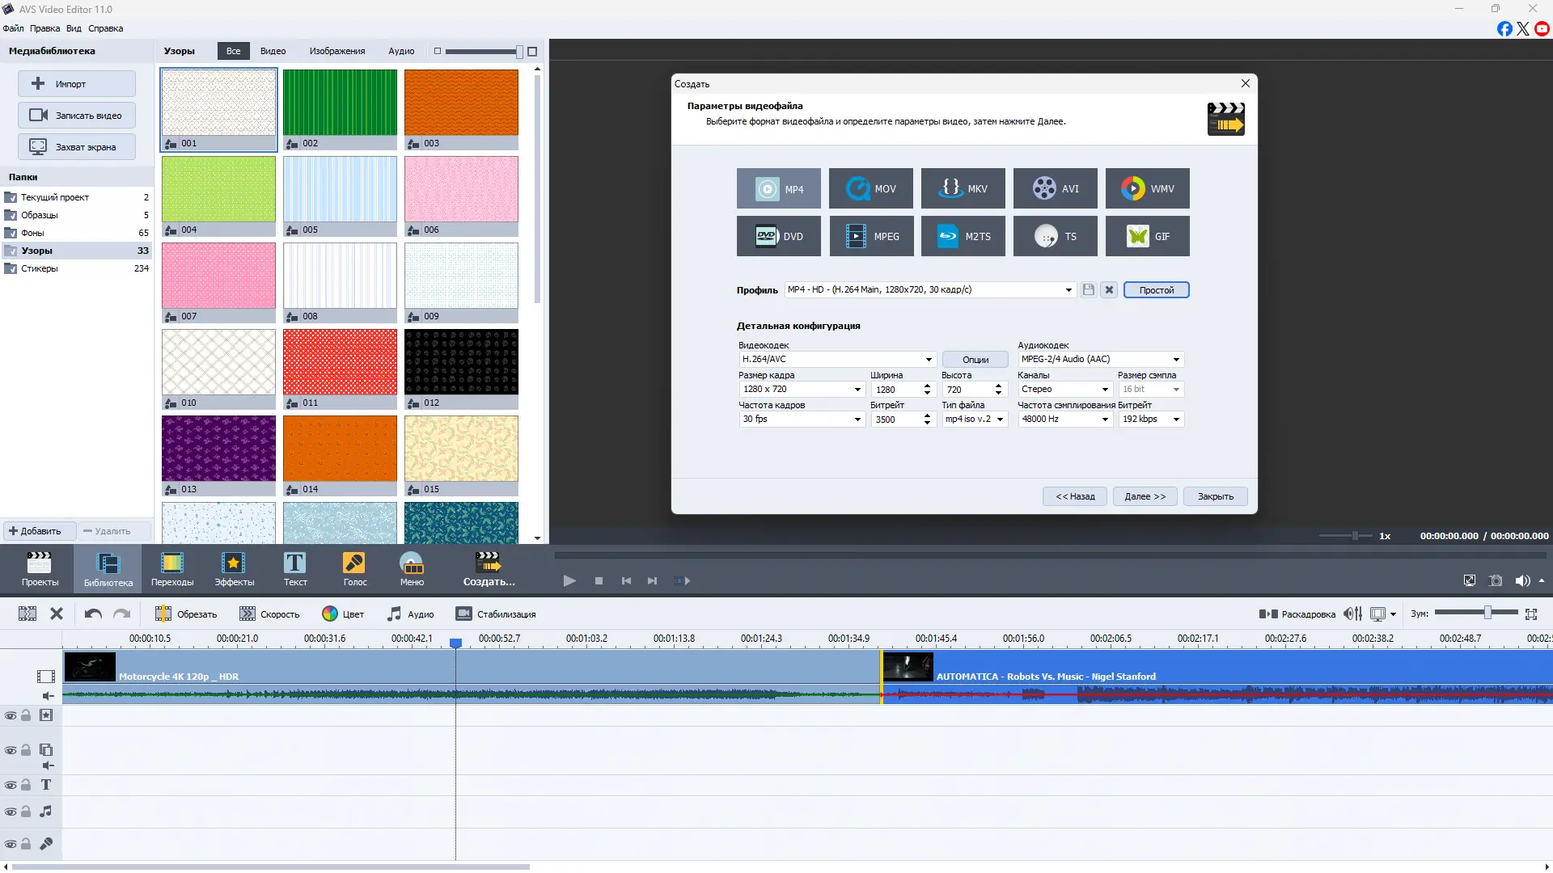Open the Правка menu
1553x873 pixels.
coord(44,28)
